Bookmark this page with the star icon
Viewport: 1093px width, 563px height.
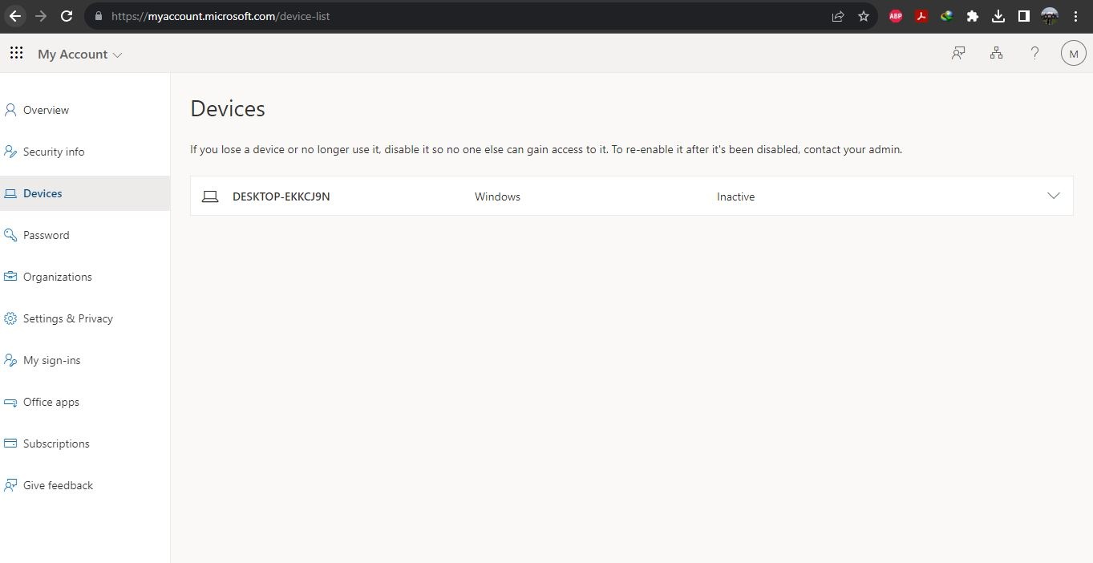click(864, 16)
